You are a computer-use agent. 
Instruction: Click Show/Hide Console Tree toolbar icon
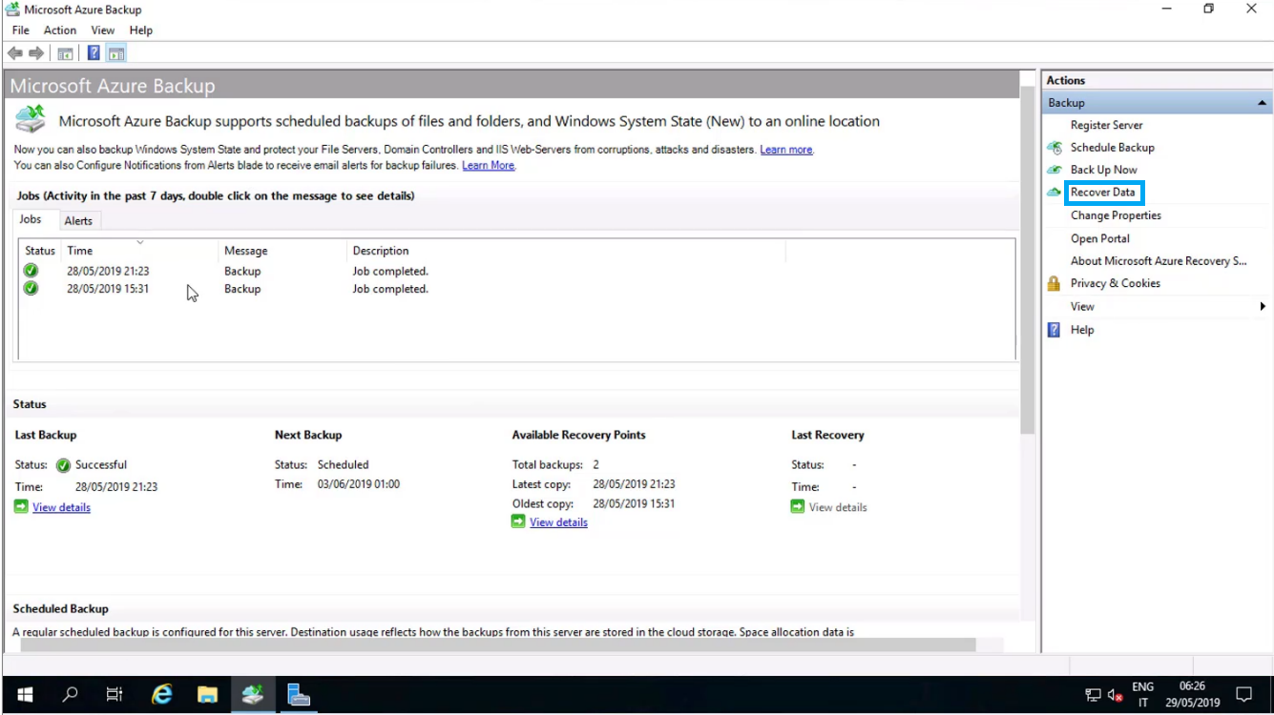point(65,53)
